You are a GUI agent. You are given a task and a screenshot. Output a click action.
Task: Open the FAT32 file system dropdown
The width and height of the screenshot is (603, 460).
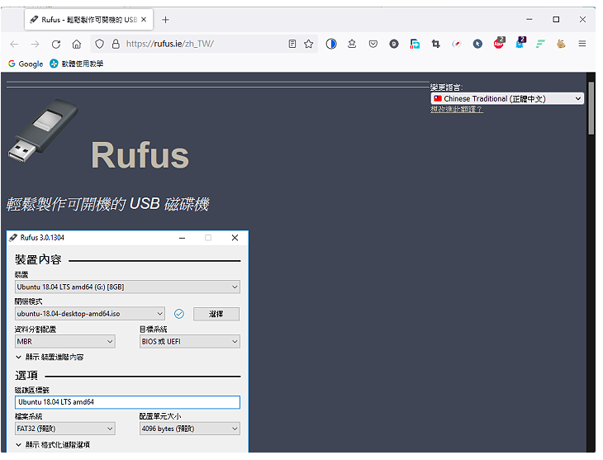coord(65,429)
